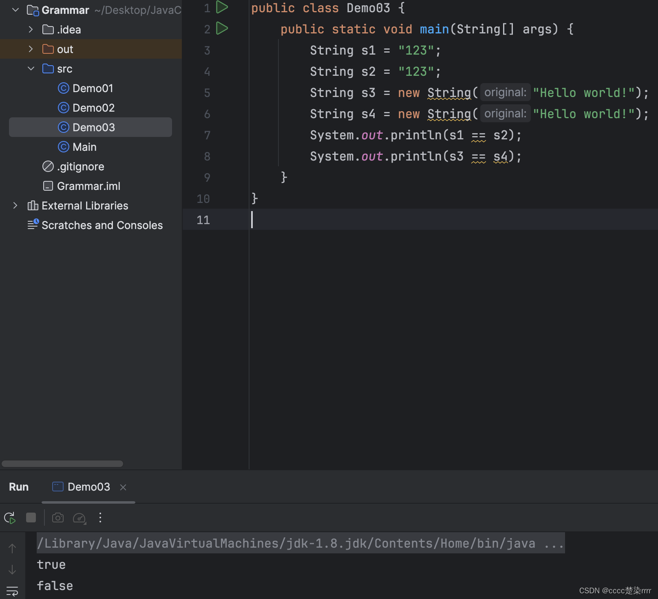This screenshot has width=658, height=599.
Task: Select Scratches and Consoles node
Action: (x=102, y=225)
